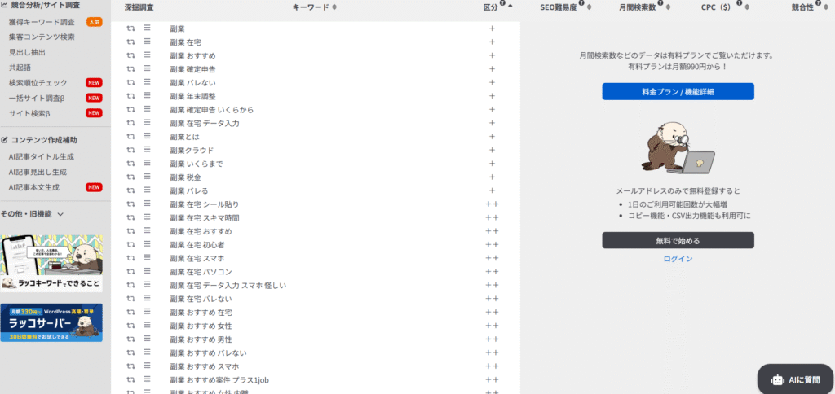This screenshot has width=835, height=394.
Task: Click the deep-dive arrows icon for 副業 おすすめ スマホ
Action: (x=130, y=366)
